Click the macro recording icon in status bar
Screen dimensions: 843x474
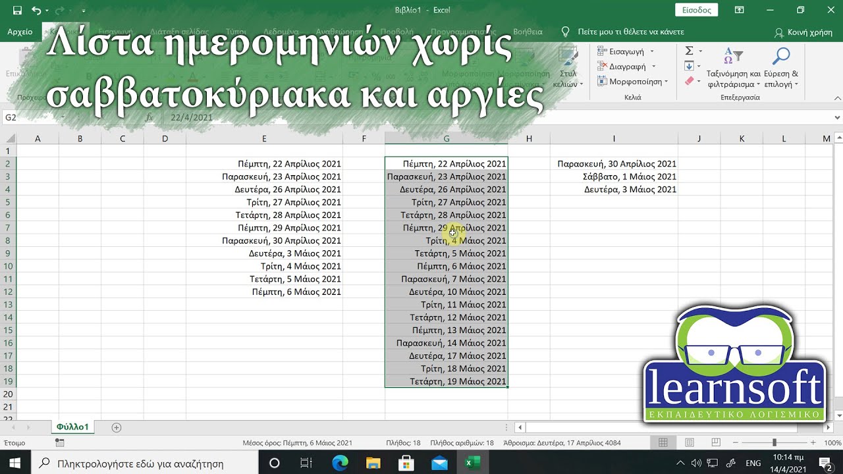(60, 443)
